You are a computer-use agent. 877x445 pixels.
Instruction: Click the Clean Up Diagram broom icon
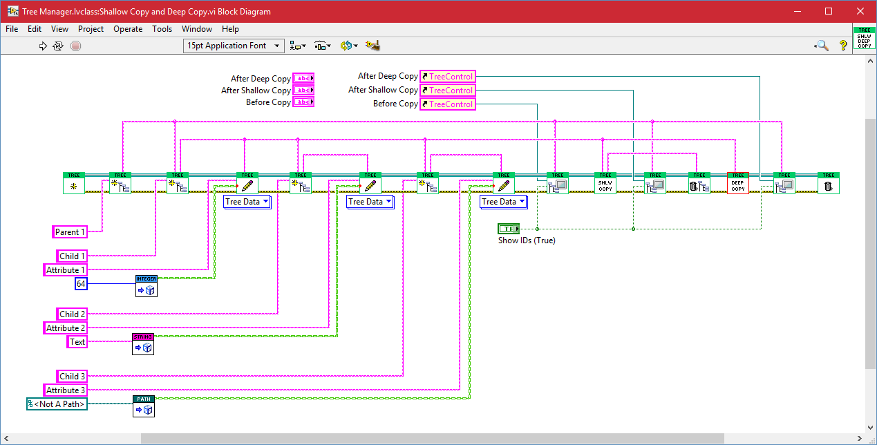click(373, 46)
